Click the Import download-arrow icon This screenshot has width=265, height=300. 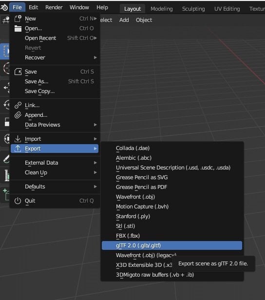click(18, 139)
